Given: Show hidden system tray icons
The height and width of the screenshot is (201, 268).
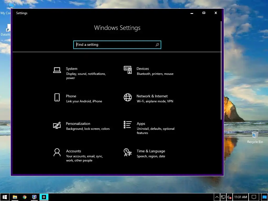Looking at the screenshot, I should (217, 197).
